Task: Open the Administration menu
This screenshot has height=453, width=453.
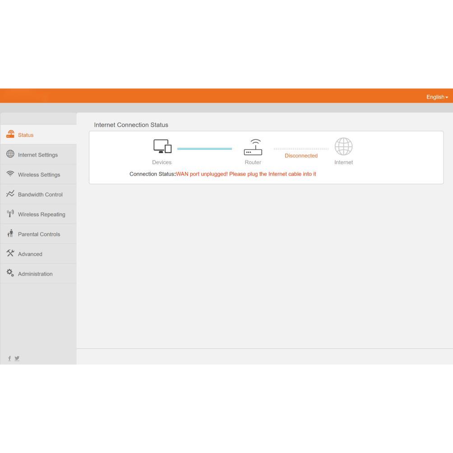Action: click(38, 273)
